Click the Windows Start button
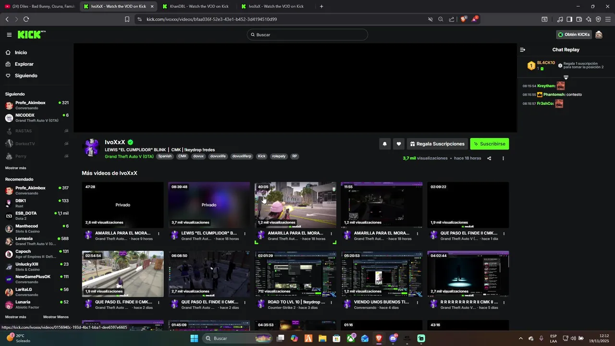 pos(194,338)
